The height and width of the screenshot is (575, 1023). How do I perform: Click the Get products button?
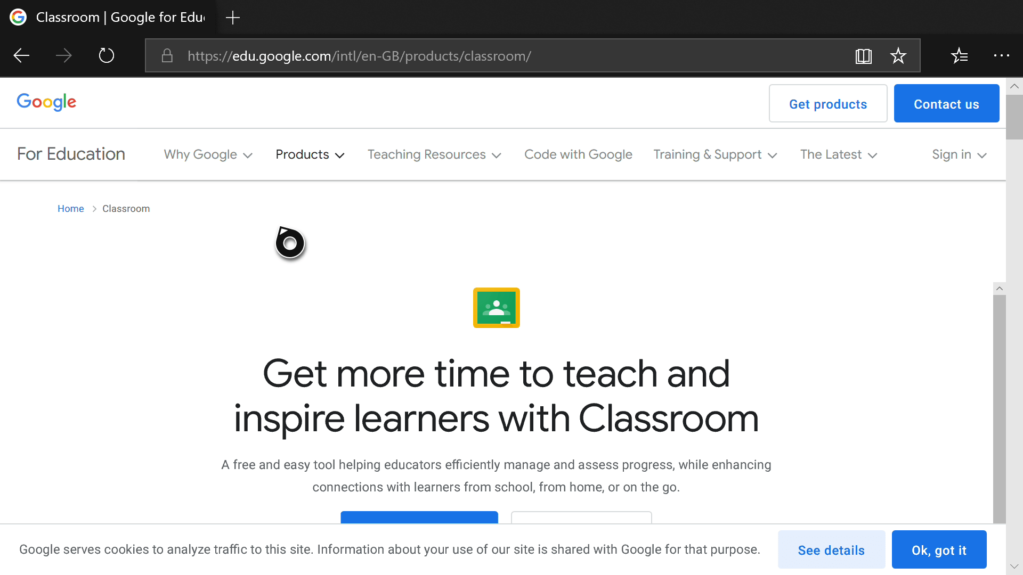[x=828, y=104]
